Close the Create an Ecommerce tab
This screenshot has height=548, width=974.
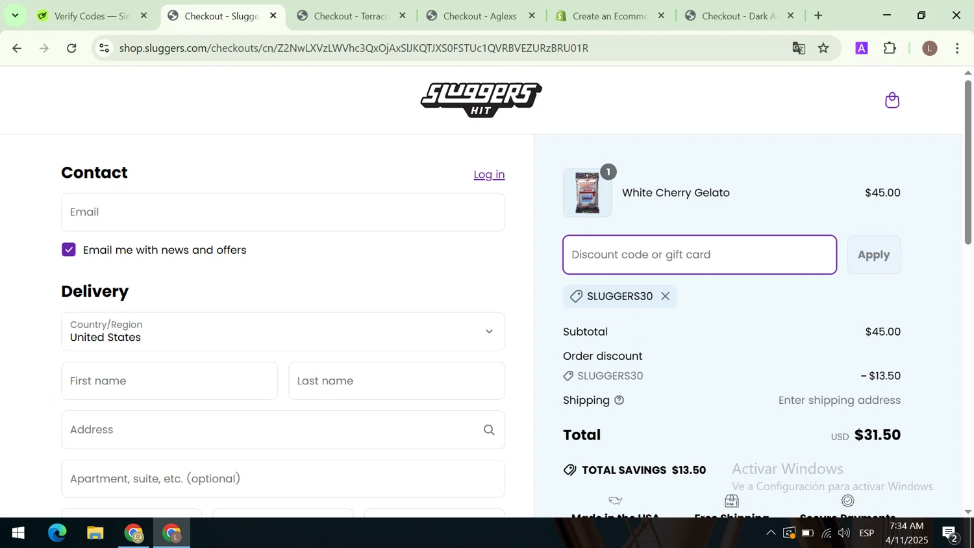[x=661, y=16]
